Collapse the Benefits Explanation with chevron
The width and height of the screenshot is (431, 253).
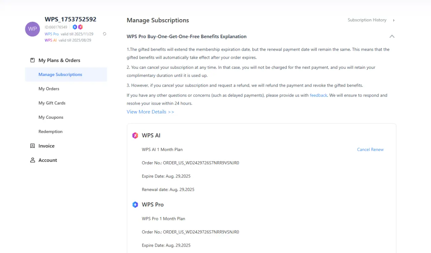pyautogui.click(x=392, y=36)
